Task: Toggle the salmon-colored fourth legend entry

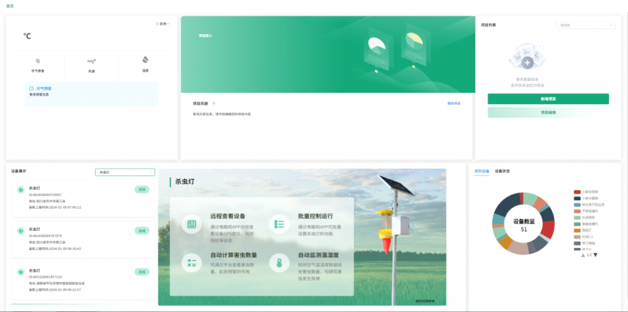Action: coord(577,211)
